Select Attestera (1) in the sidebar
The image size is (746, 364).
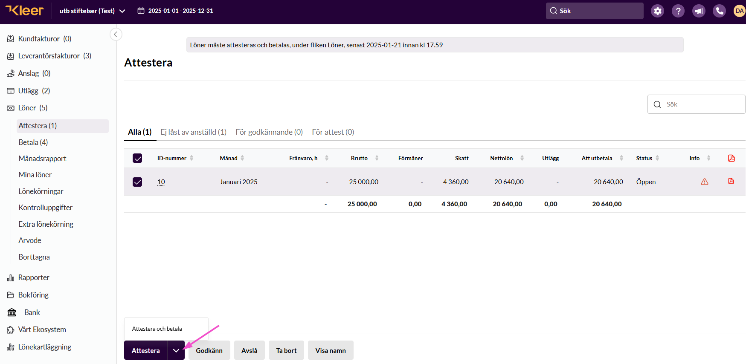coord(63,126)
